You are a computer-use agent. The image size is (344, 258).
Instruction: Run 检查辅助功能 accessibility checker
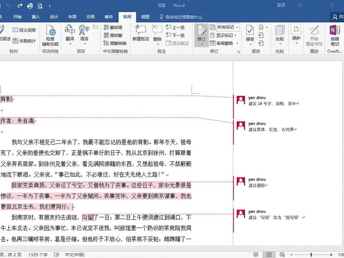(x=50, y=36)
